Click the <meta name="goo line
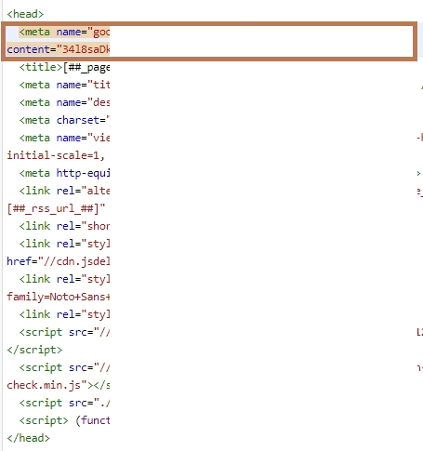 [64, 32]
